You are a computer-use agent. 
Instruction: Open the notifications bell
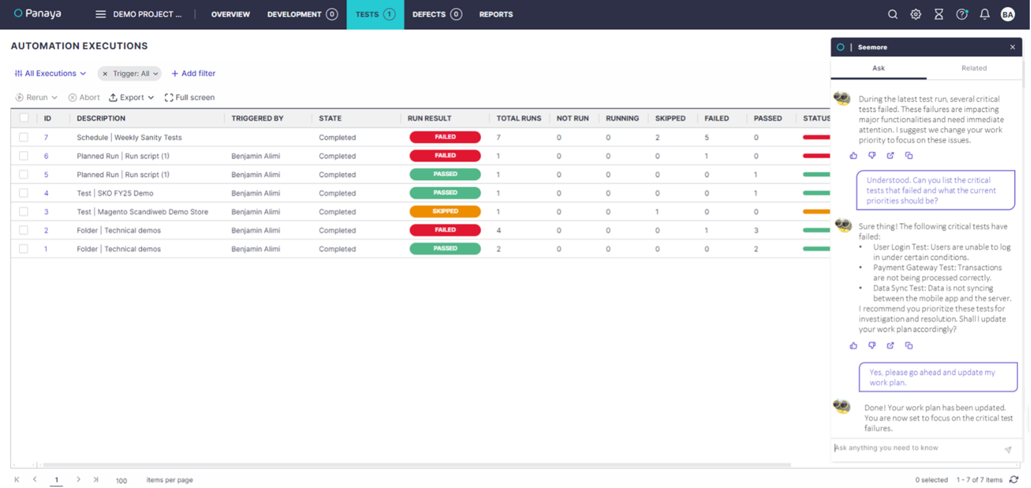(984, 14)
